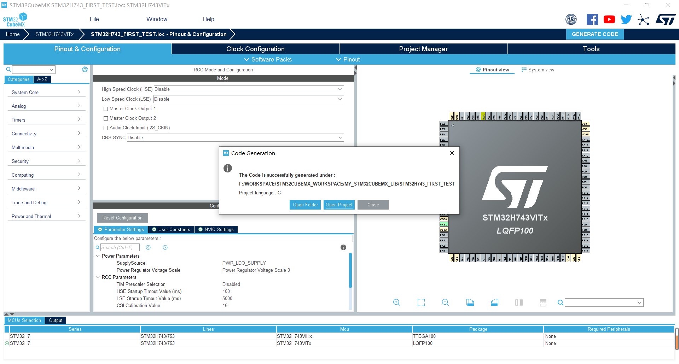Screen dimensions: 679x364
Task: Click Close button in dialog
Action: tap(373, 205)
